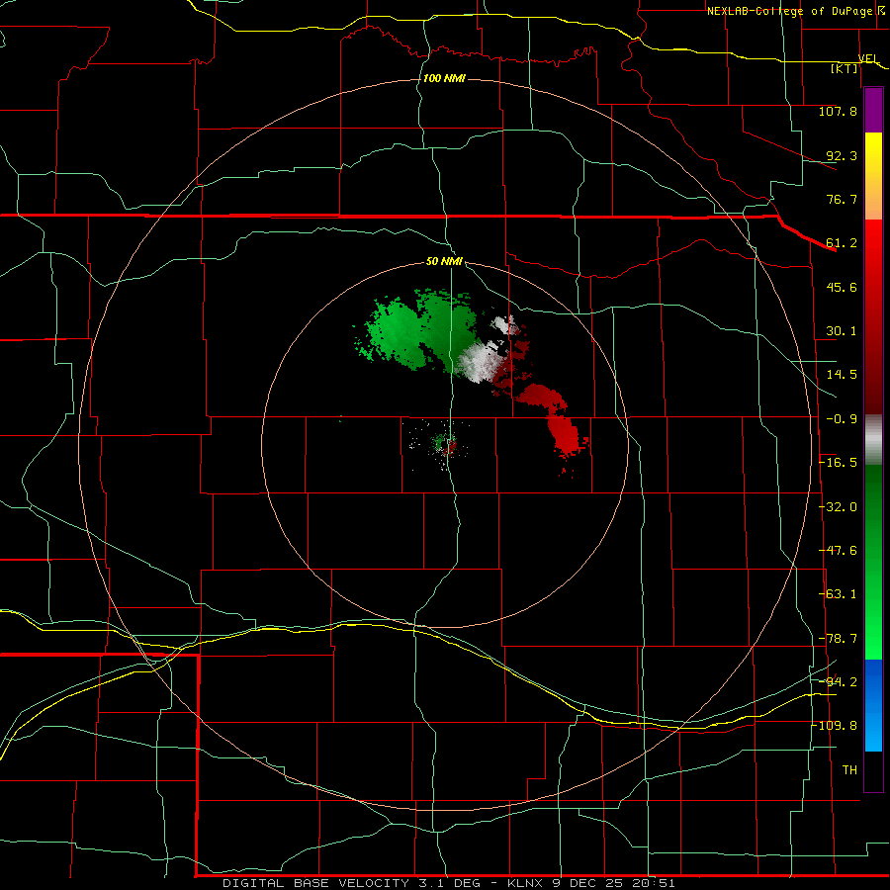Click the 76.7 scale value
This screenshot has height=890, width=890.
point(842,199)
